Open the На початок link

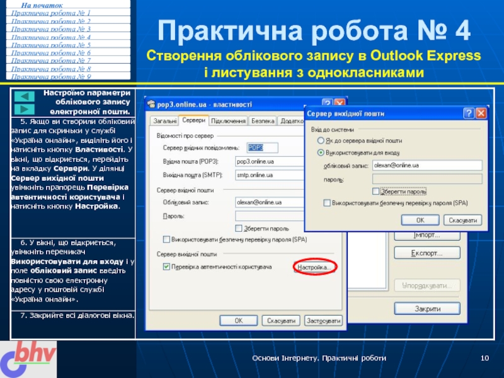[x=42, y=5]
